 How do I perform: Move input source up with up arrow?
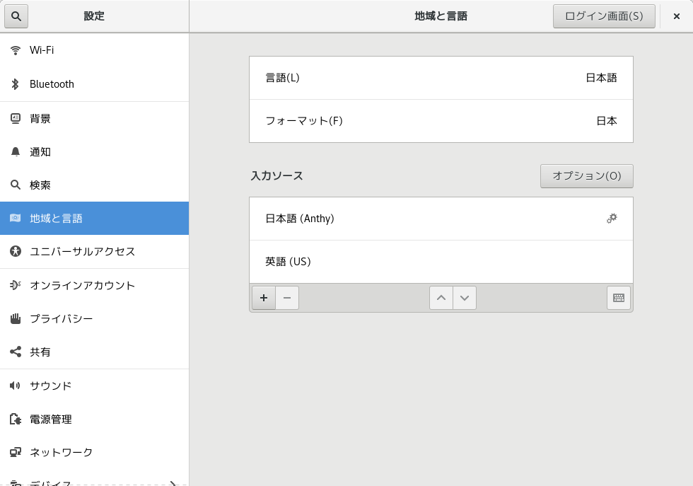(441, 298)
